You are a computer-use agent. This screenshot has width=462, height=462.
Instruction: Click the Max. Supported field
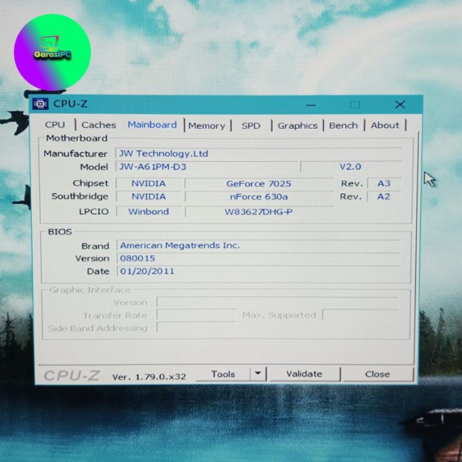coord(360,315)
